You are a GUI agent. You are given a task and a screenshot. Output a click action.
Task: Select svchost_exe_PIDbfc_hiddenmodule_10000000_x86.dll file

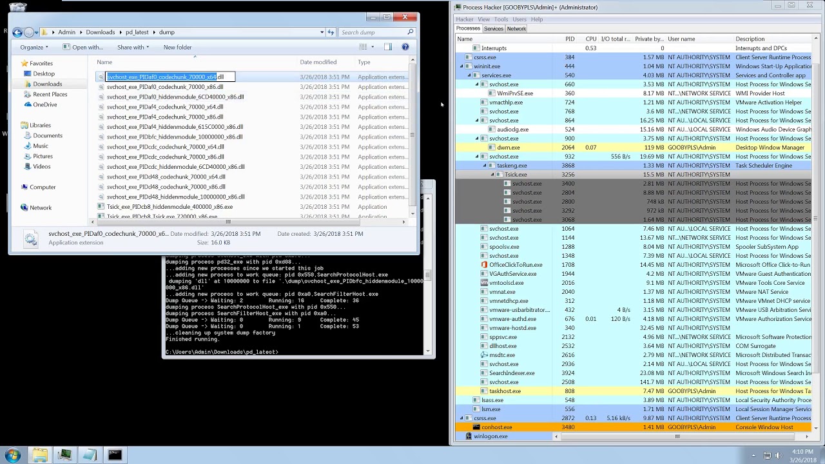[x=174, y=137]
